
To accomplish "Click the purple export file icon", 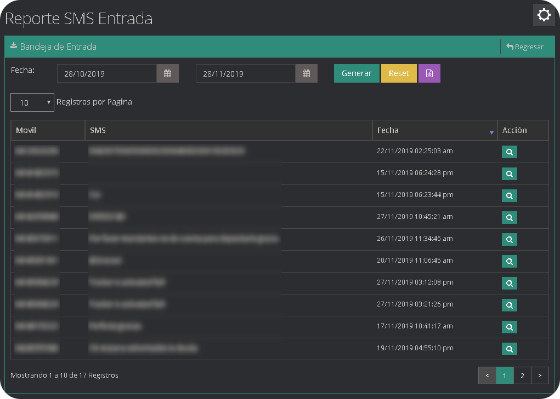I will [x=429, y=74].
